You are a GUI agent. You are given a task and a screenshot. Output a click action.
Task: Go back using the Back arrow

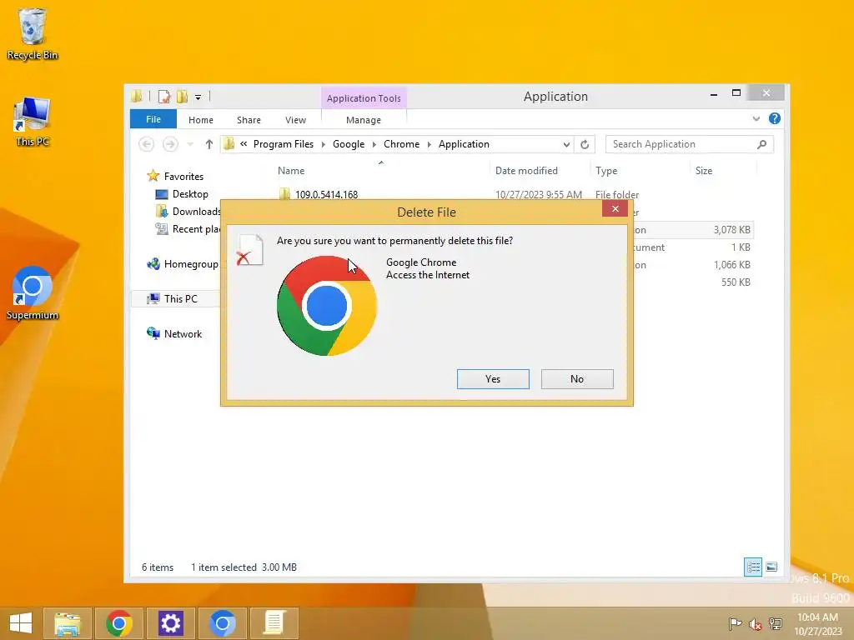pos(146,144)
